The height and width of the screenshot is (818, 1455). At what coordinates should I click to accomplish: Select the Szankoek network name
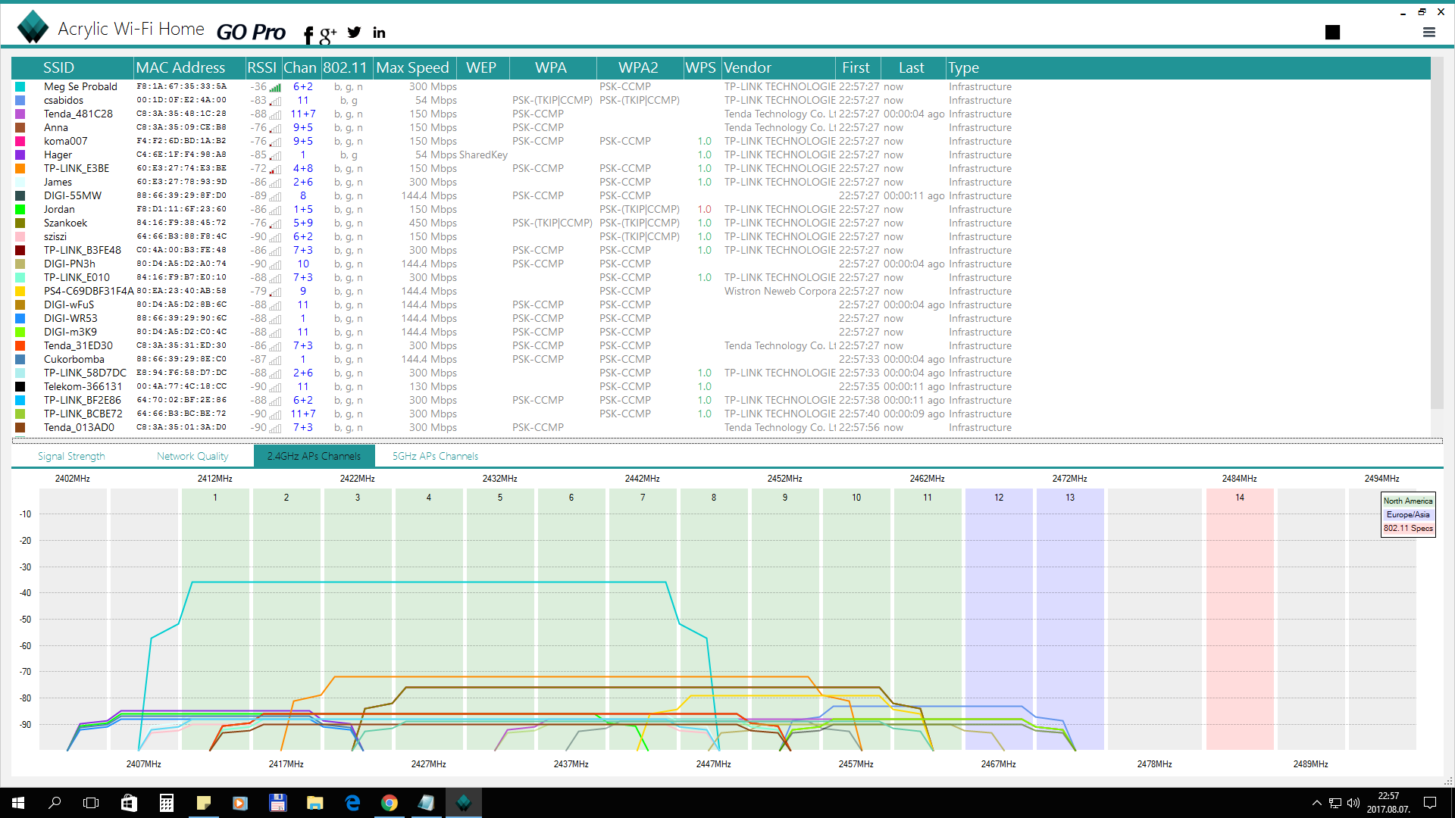[x=65, y=223]
